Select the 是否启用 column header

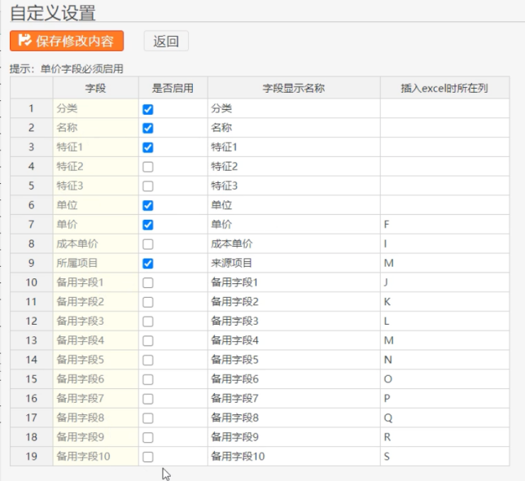(173, 88)
